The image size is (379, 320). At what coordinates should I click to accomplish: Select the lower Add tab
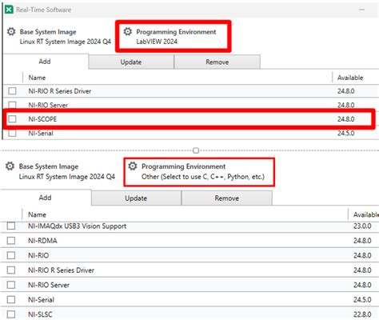point(45,198)
